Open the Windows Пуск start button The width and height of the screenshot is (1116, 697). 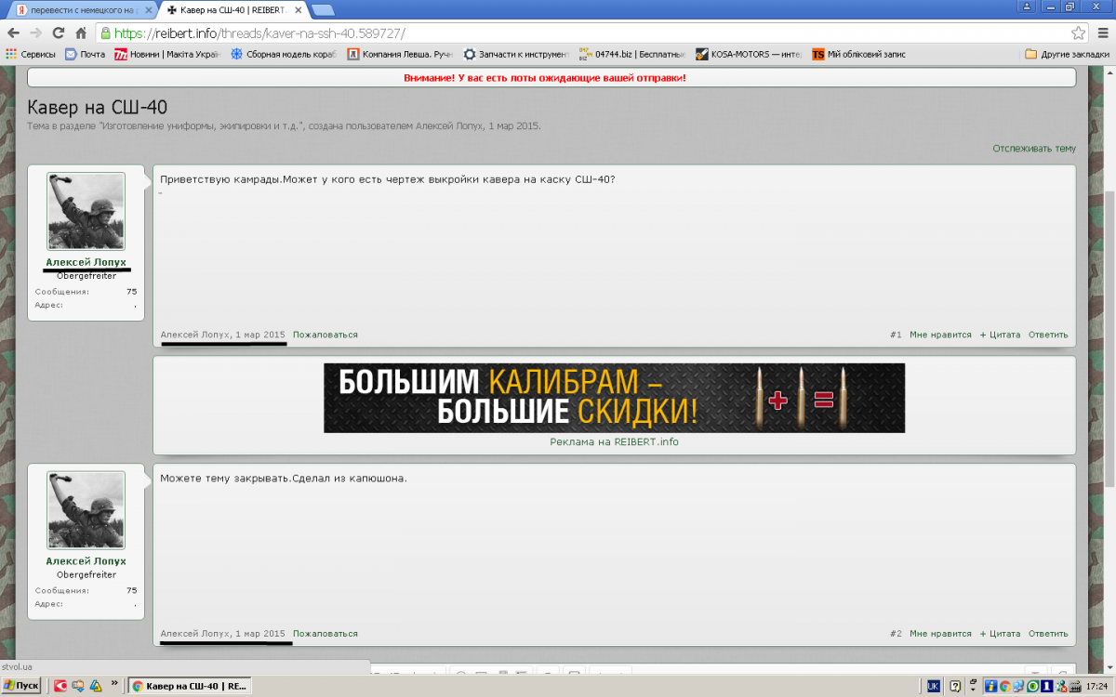pyautogui.click(x=21, y=686)
